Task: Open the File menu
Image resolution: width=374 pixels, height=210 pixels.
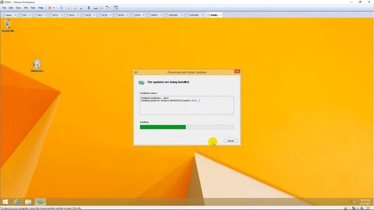Action: click(x=4, y=8)
